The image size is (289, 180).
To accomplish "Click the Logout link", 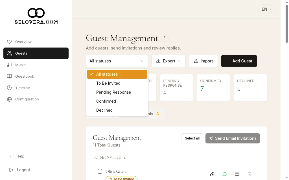I will tap(23, 170).
